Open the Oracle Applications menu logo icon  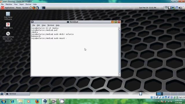pos(2,8)
